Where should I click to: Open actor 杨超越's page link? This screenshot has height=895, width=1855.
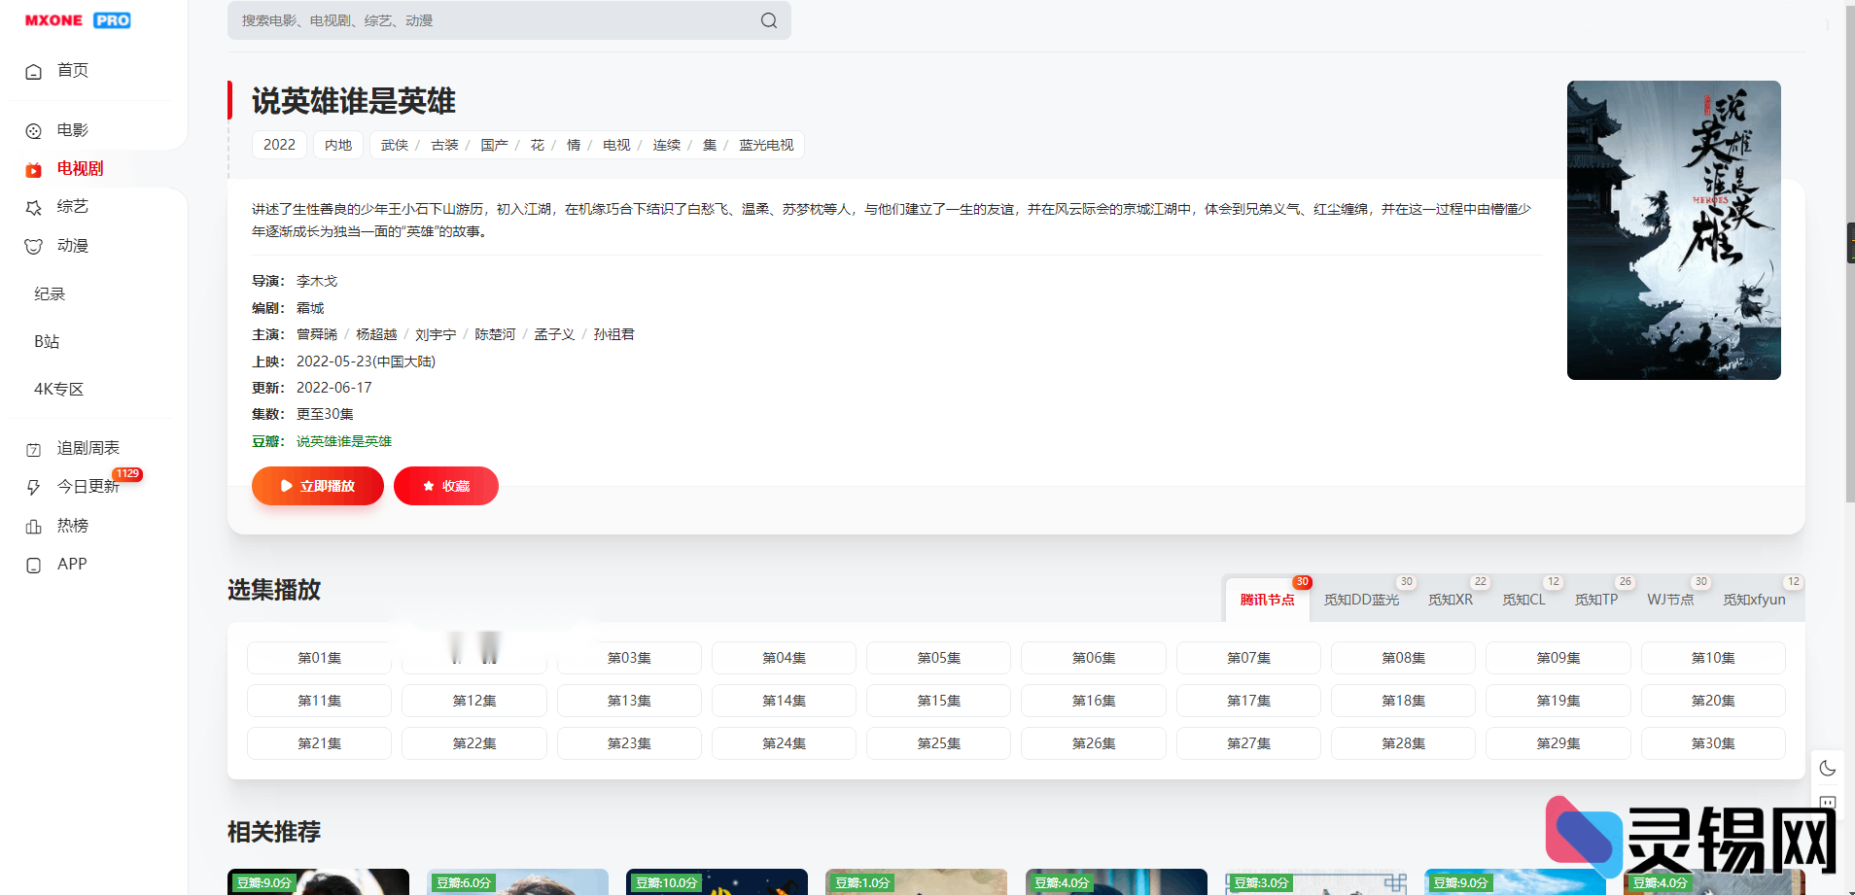pos(376,333)
